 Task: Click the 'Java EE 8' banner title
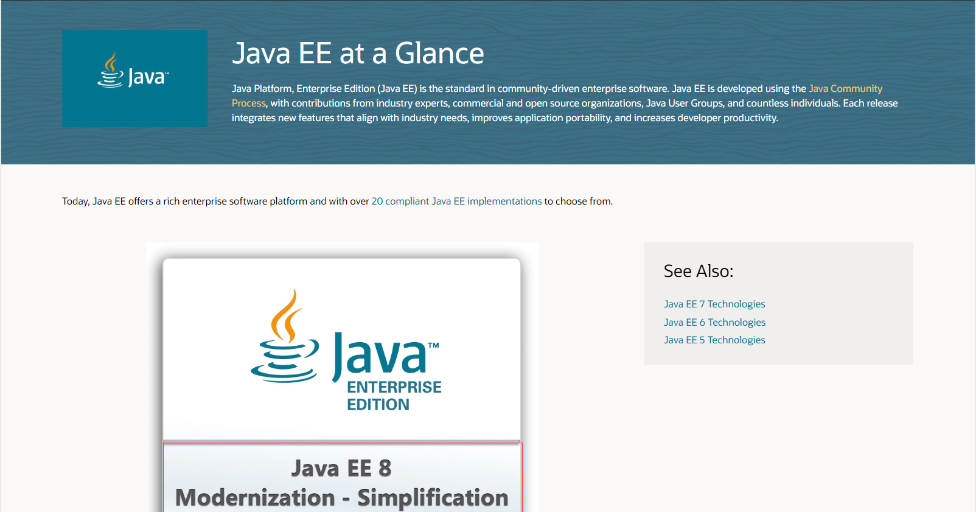pyautogui.click(x=341, y=468)
